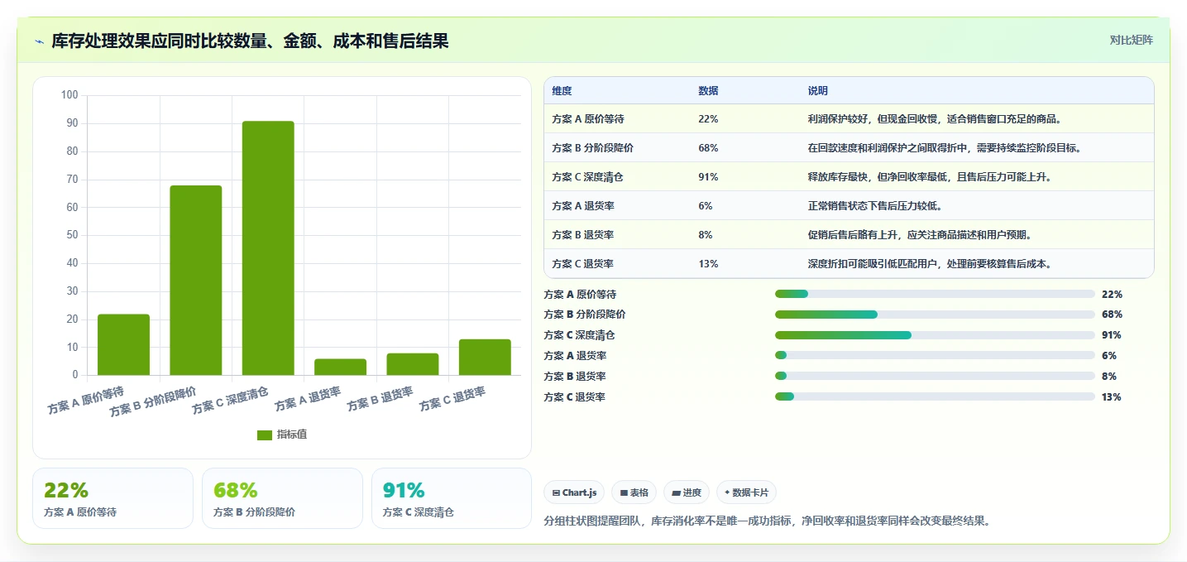Click table cell 方案 A 原价等待
Viewport: 1187px width, 562px height.
pos(588,119)
